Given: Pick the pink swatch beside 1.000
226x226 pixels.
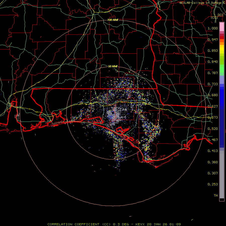Looking at the screenshot, I should point(222,27).
